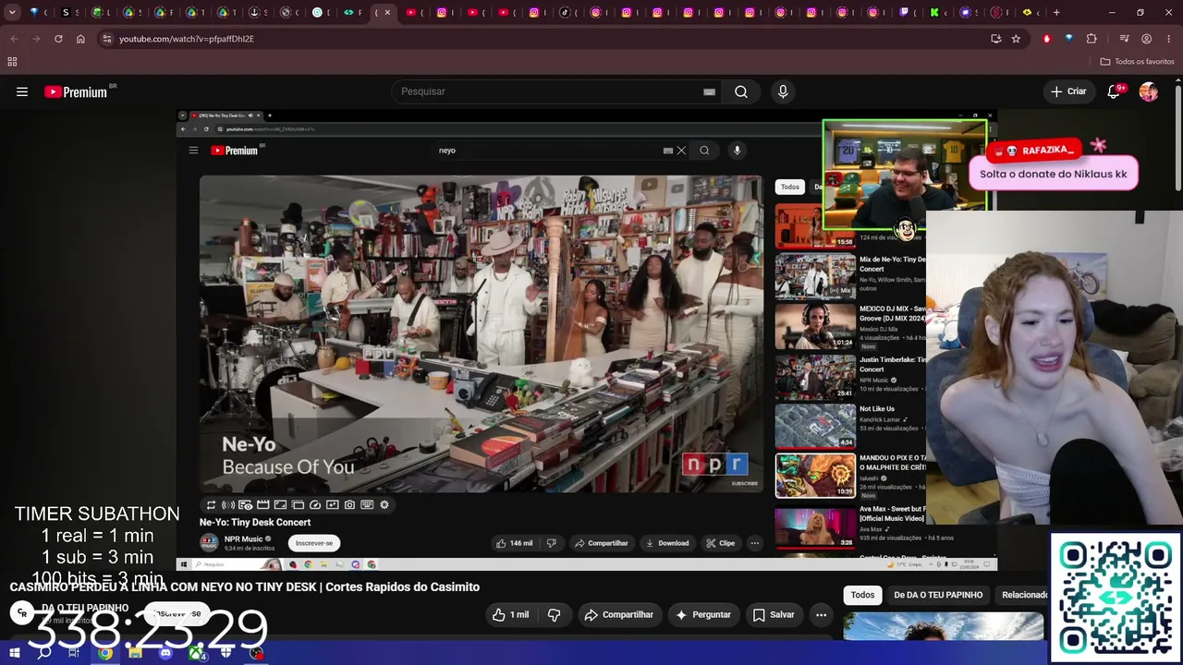Subscribe with the Inscrever-se button
The height and width of the screenshot is (665, 1183).
click(x=177, y=613)
